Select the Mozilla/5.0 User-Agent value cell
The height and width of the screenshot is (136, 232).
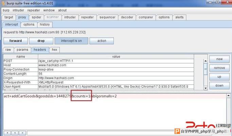click(116, 87)
